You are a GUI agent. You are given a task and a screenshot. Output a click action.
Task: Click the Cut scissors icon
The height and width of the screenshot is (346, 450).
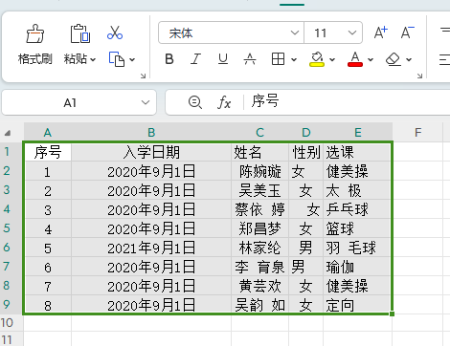click(115, 32)
